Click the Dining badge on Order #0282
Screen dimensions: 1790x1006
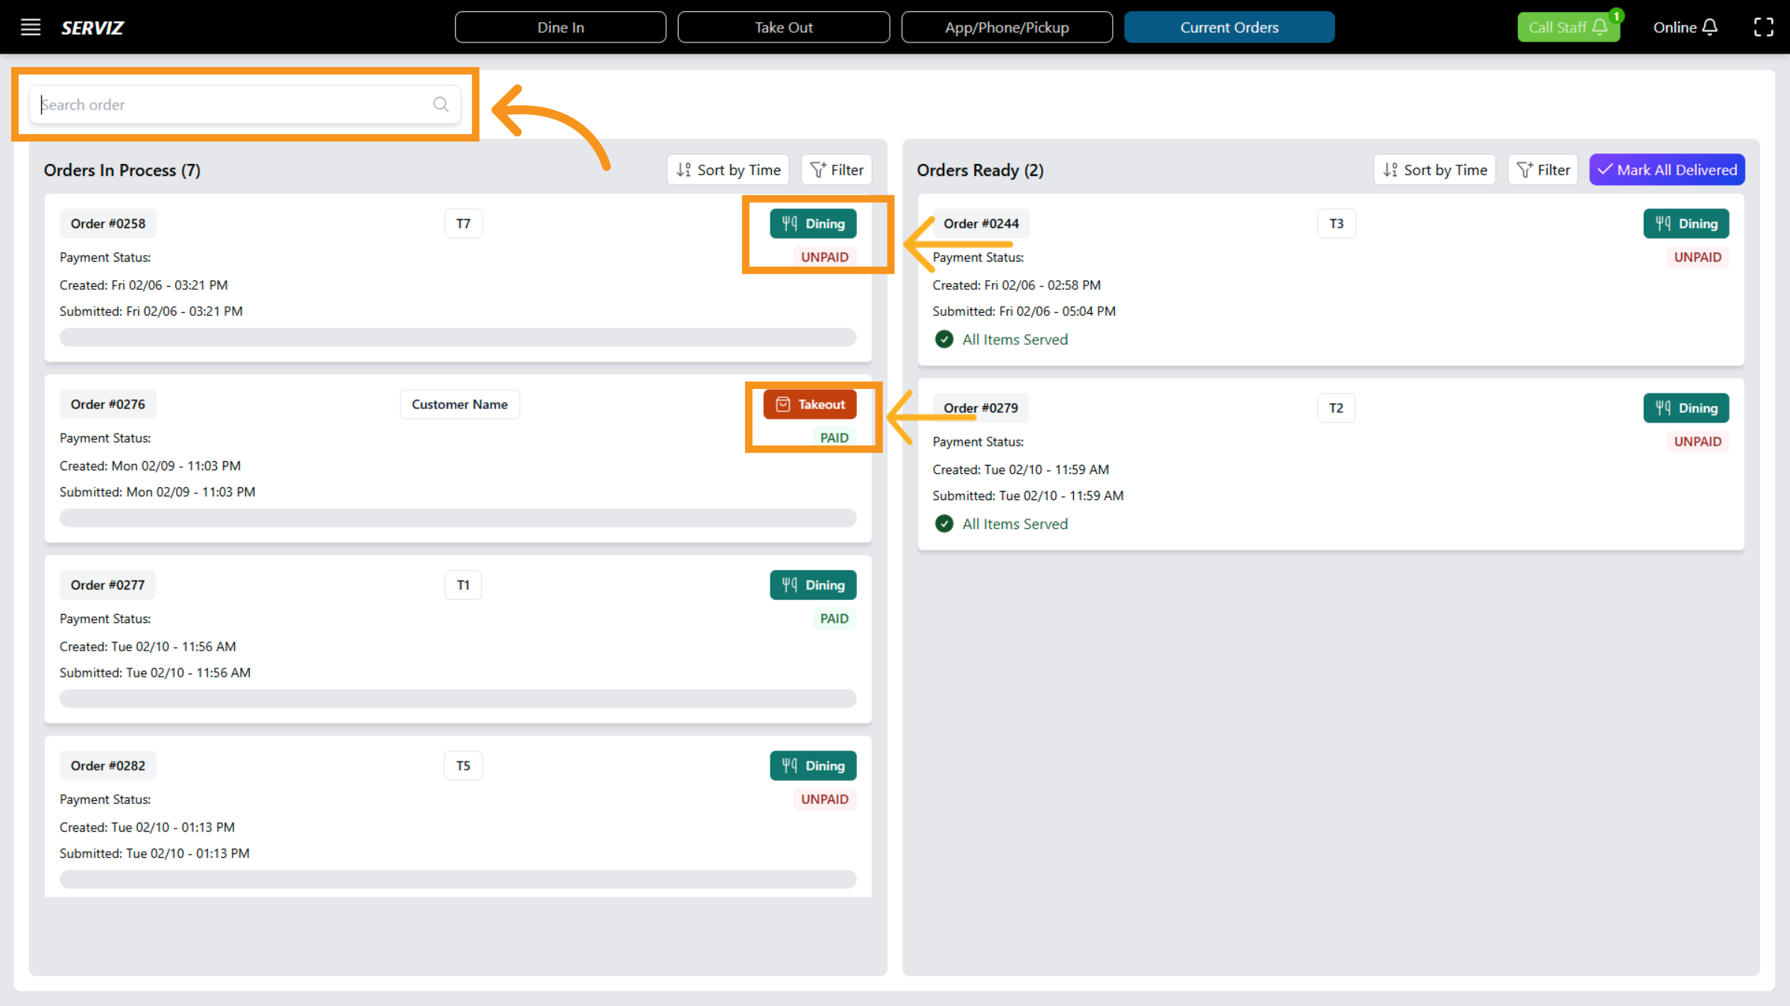coord(813,765)
